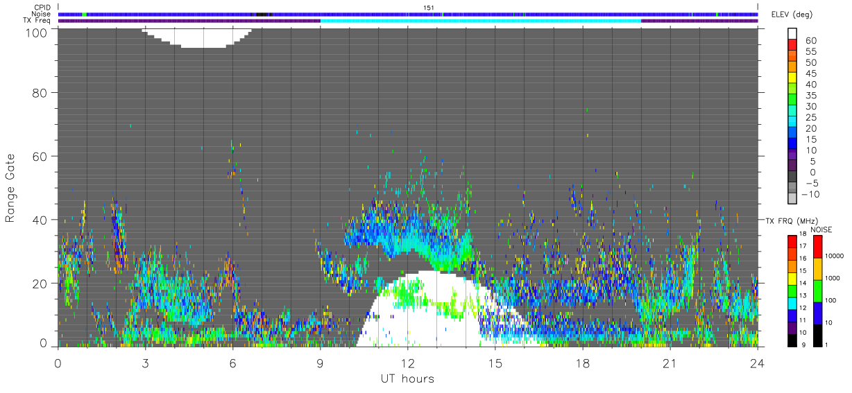Click the red 55–60 degree ELEV colorbar segment

click(793, 46)
